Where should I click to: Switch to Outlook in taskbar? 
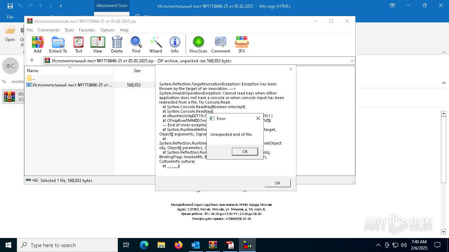click(x=196, y=245)
